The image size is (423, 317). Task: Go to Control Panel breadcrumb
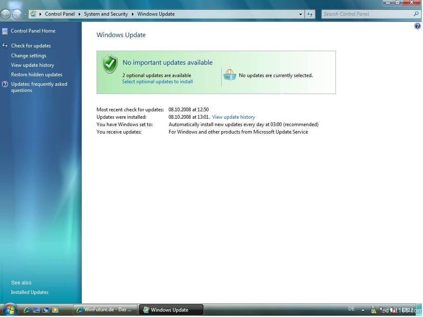[x=59, y=14]
